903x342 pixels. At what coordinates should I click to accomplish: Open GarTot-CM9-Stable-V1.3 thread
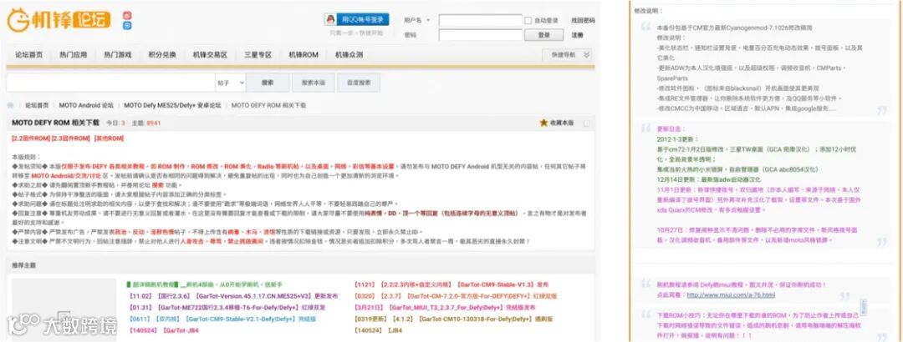[452, 284]
